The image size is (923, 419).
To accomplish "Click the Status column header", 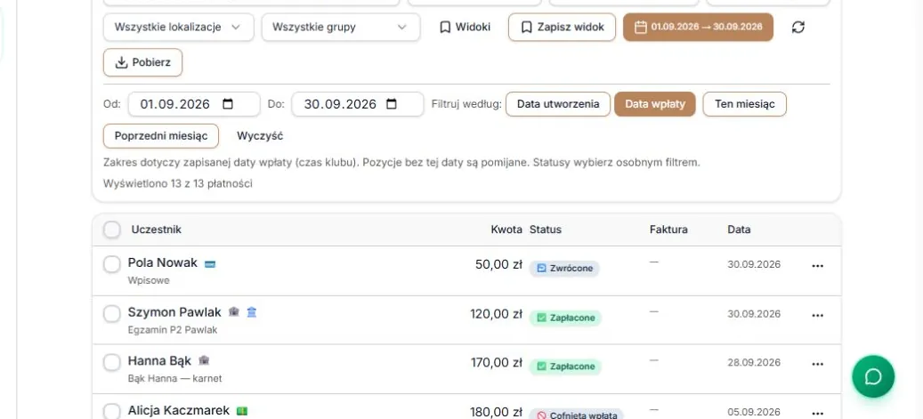I will 546,230.
